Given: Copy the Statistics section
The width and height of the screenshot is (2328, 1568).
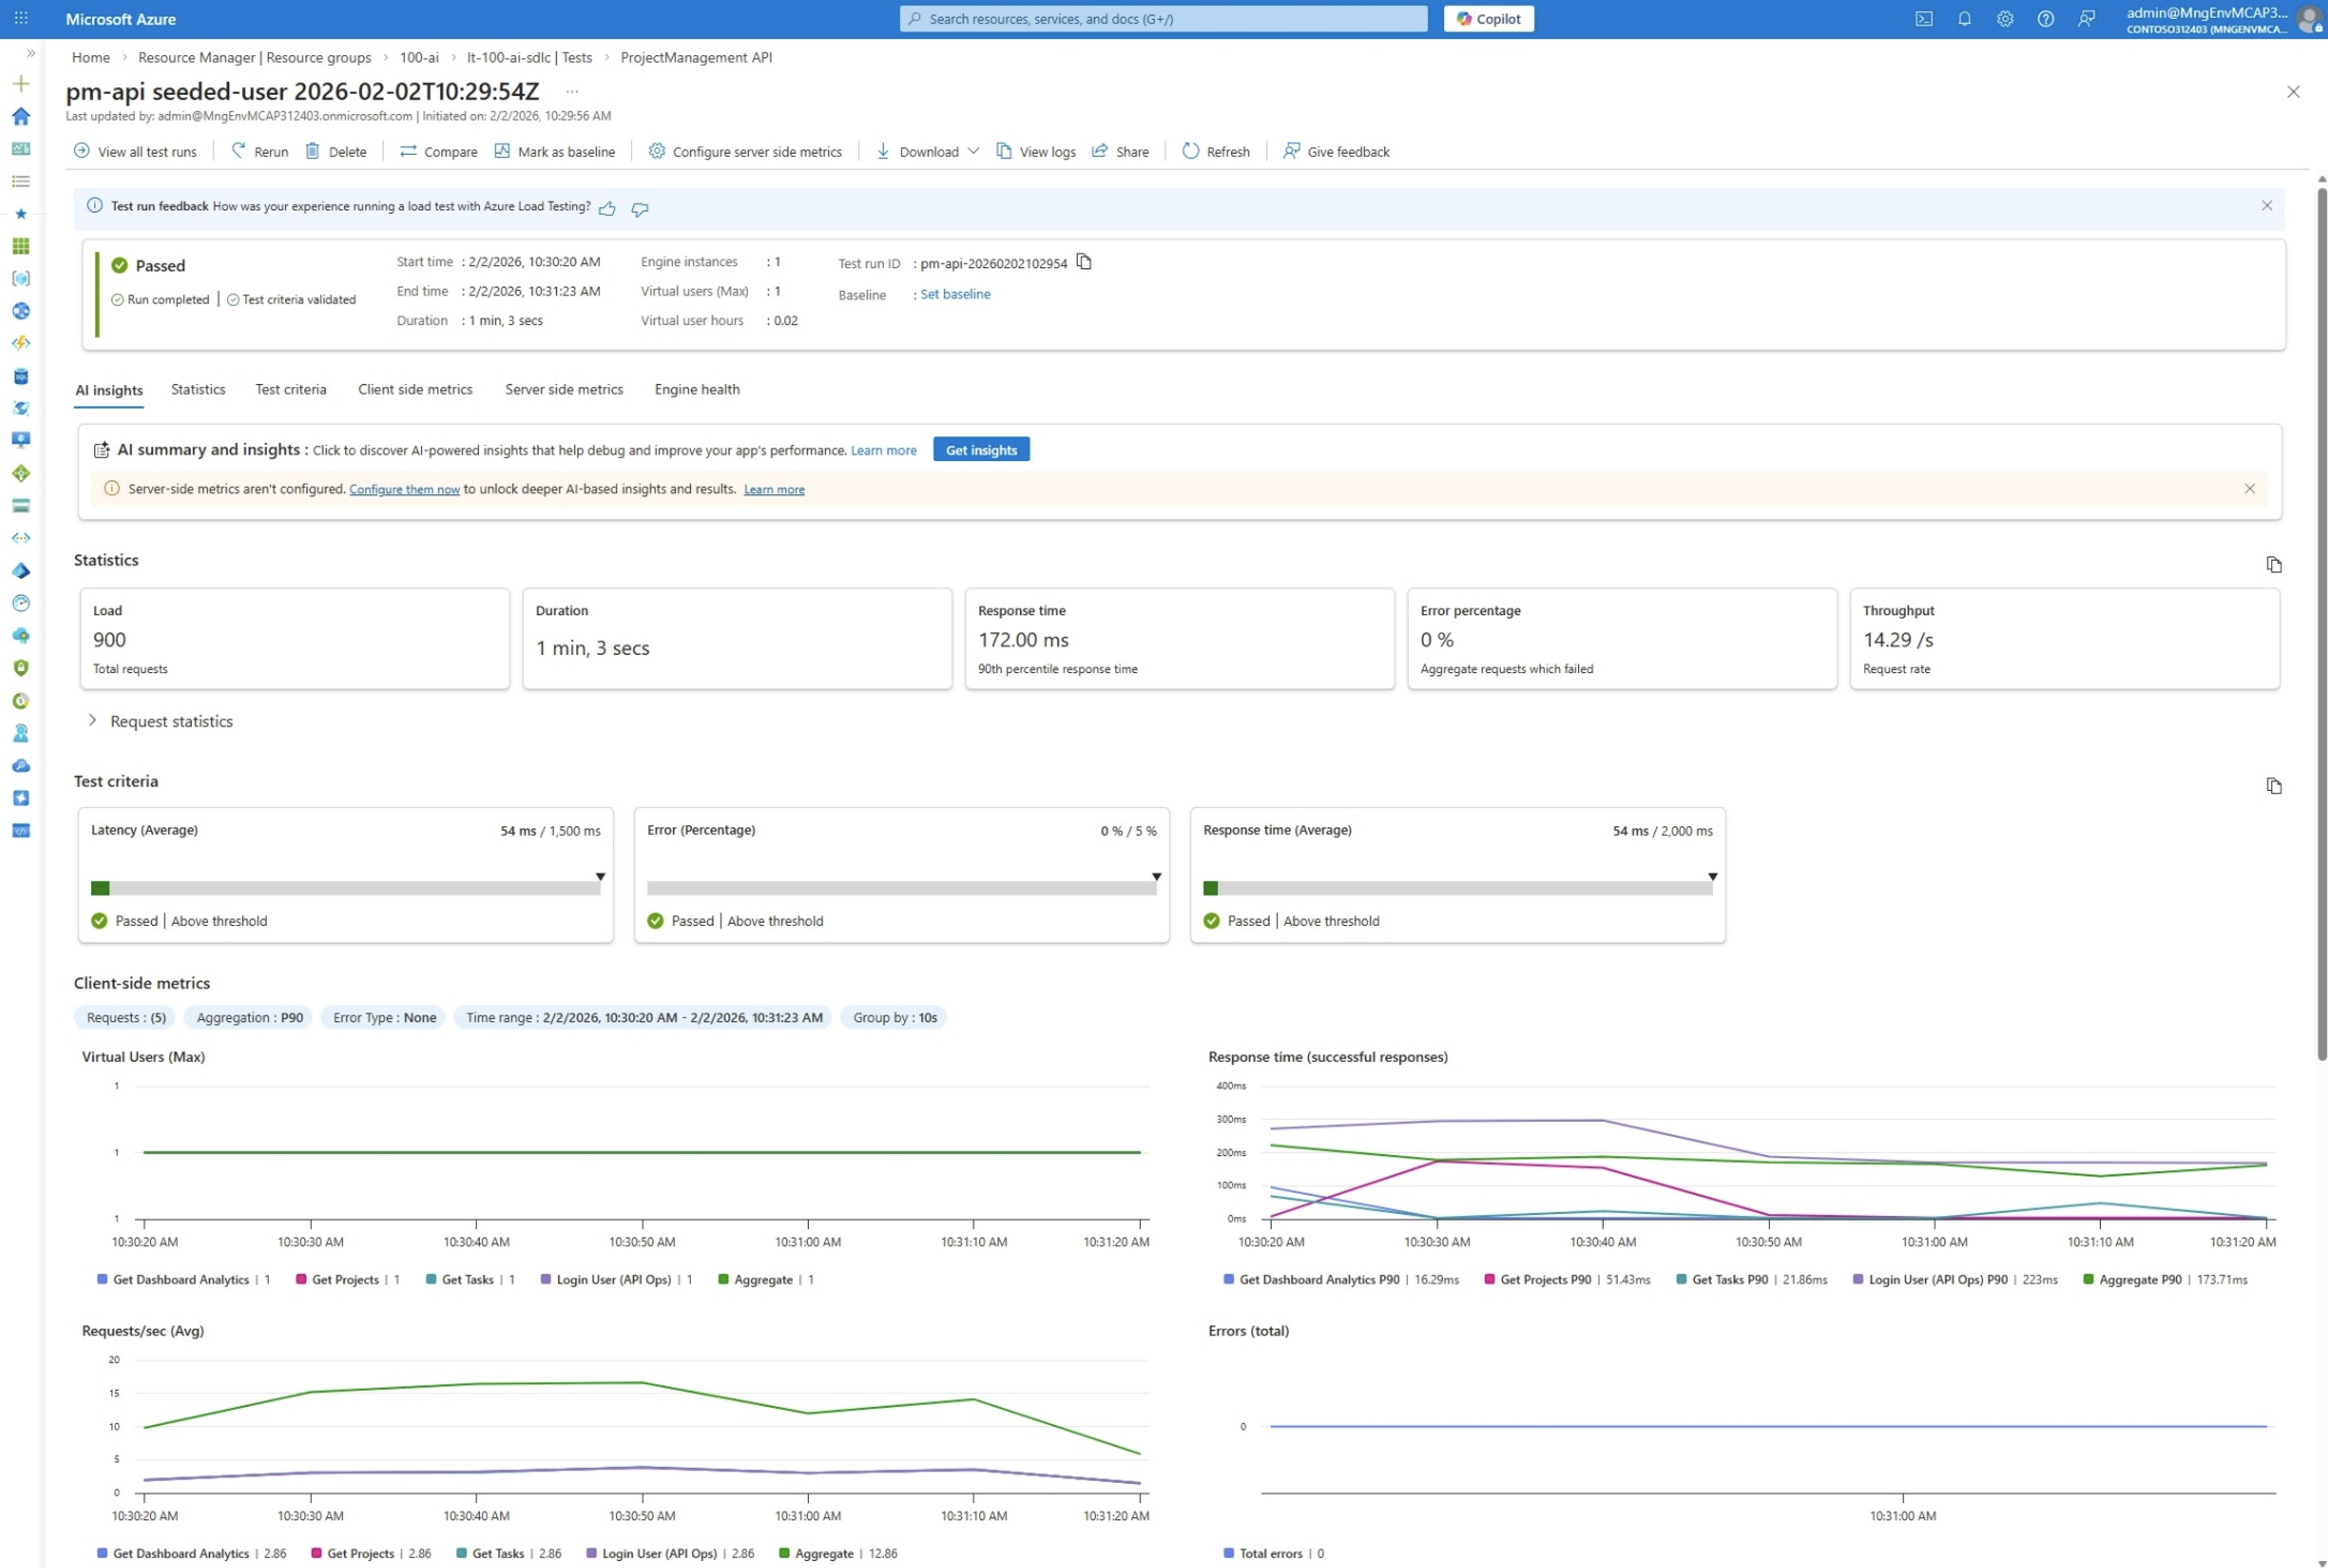Looking at the screenshot, I should [x=2273, y=564].
